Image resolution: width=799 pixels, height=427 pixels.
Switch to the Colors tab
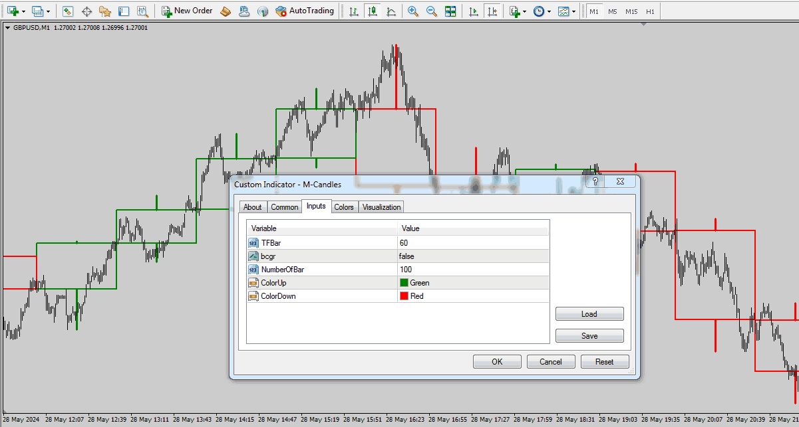click(x=344, y=207)
